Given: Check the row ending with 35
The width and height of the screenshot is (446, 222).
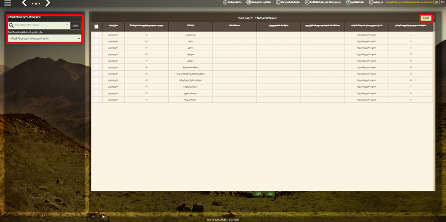Looking at the screenshot, I should (x=96, y=73).
